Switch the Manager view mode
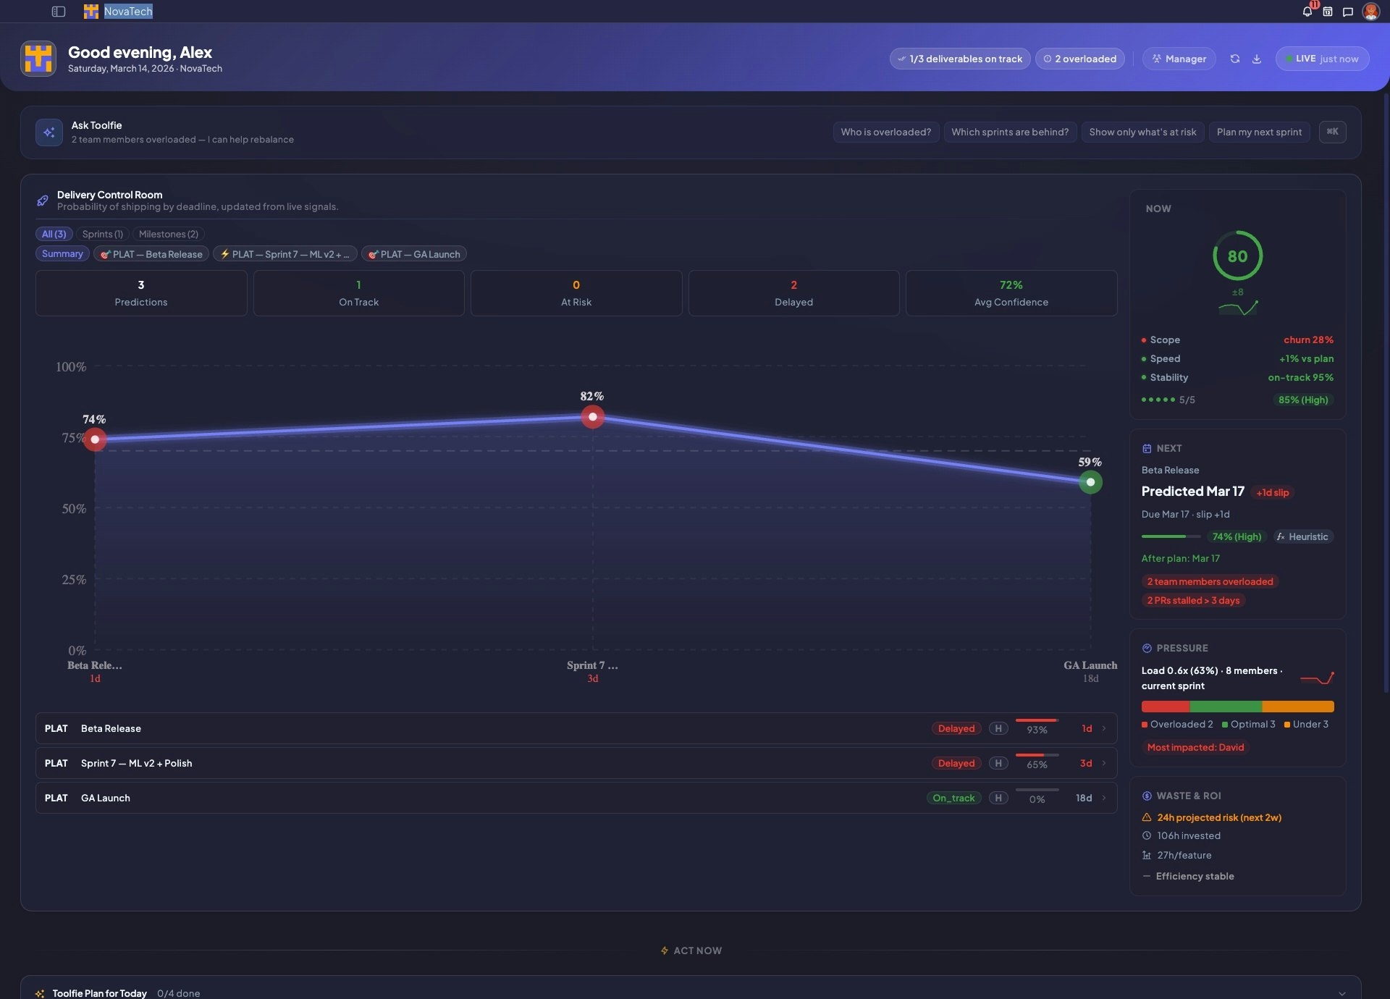This screenshot has width=1390, height=999. tap(1179, 59)
